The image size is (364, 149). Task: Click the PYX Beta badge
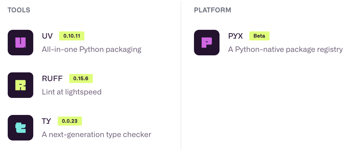point(259,36)
